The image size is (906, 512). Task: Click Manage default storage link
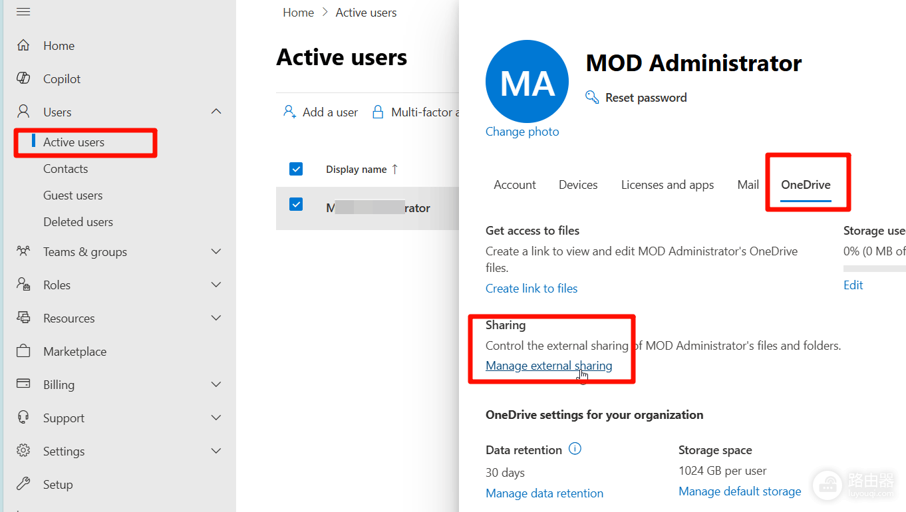coord(740,491)
